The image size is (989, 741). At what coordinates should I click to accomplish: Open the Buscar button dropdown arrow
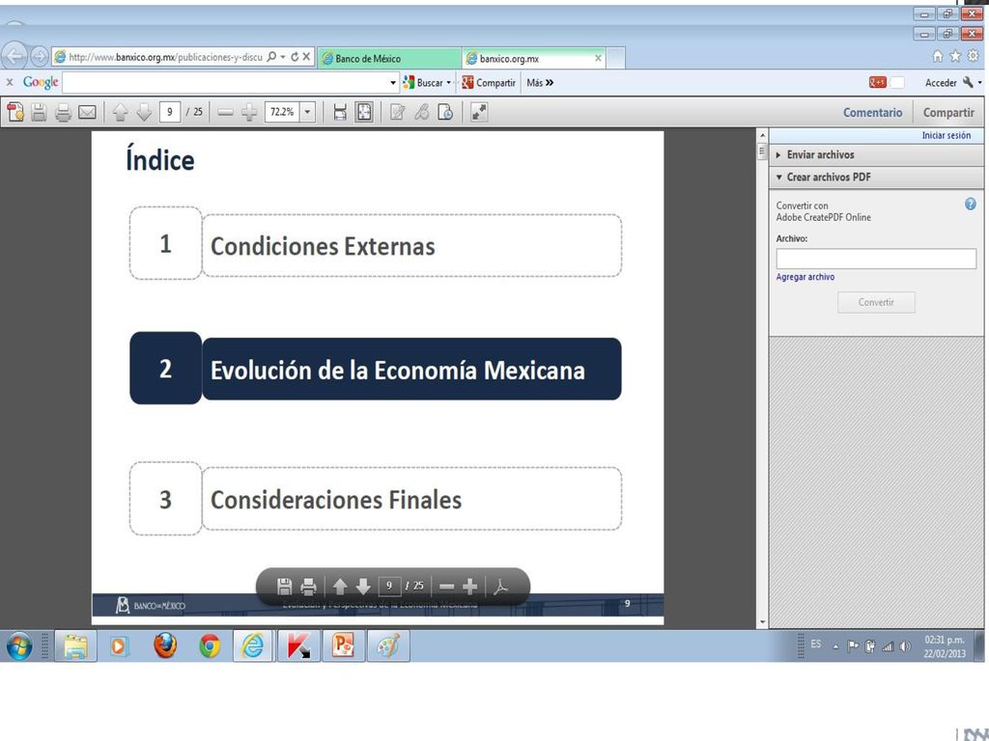pos(448,83)
